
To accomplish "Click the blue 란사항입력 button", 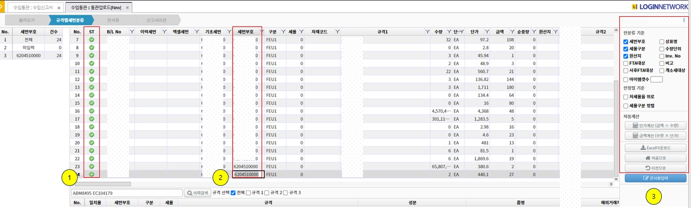I will pos(655,178).
